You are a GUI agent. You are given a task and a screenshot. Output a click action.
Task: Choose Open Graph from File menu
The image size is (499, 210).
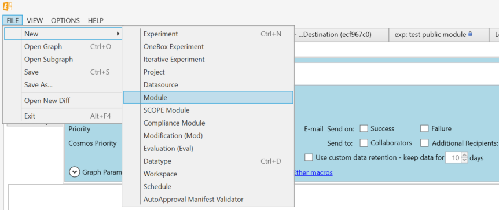[63, 47]
